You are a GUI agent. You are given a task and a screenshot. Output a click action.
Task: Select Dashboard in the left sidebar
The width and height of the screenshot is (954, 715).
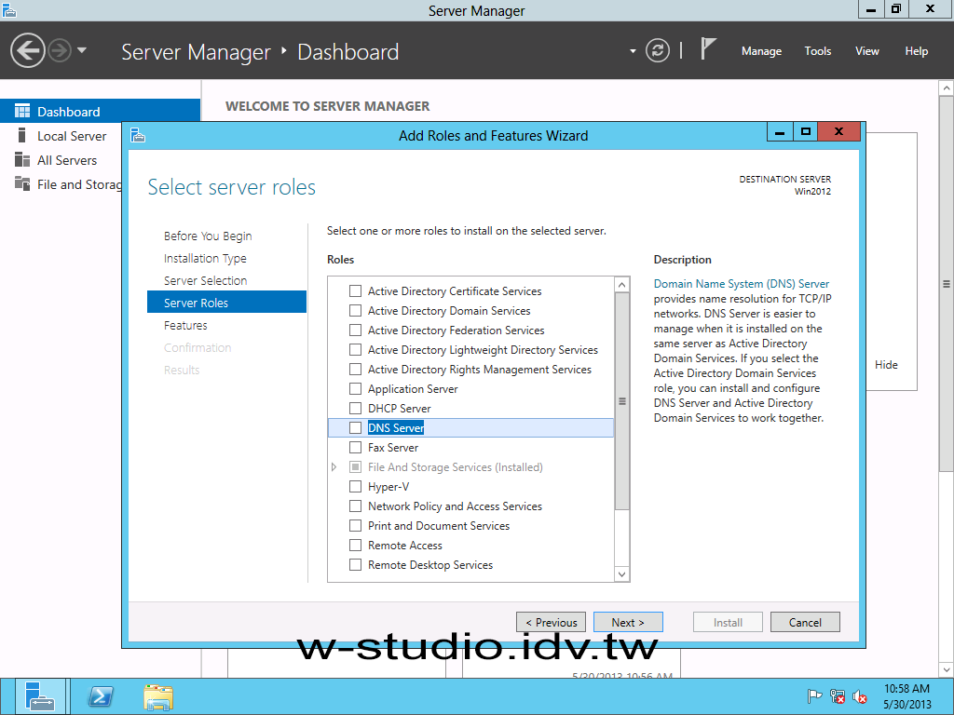pos(100,112)
